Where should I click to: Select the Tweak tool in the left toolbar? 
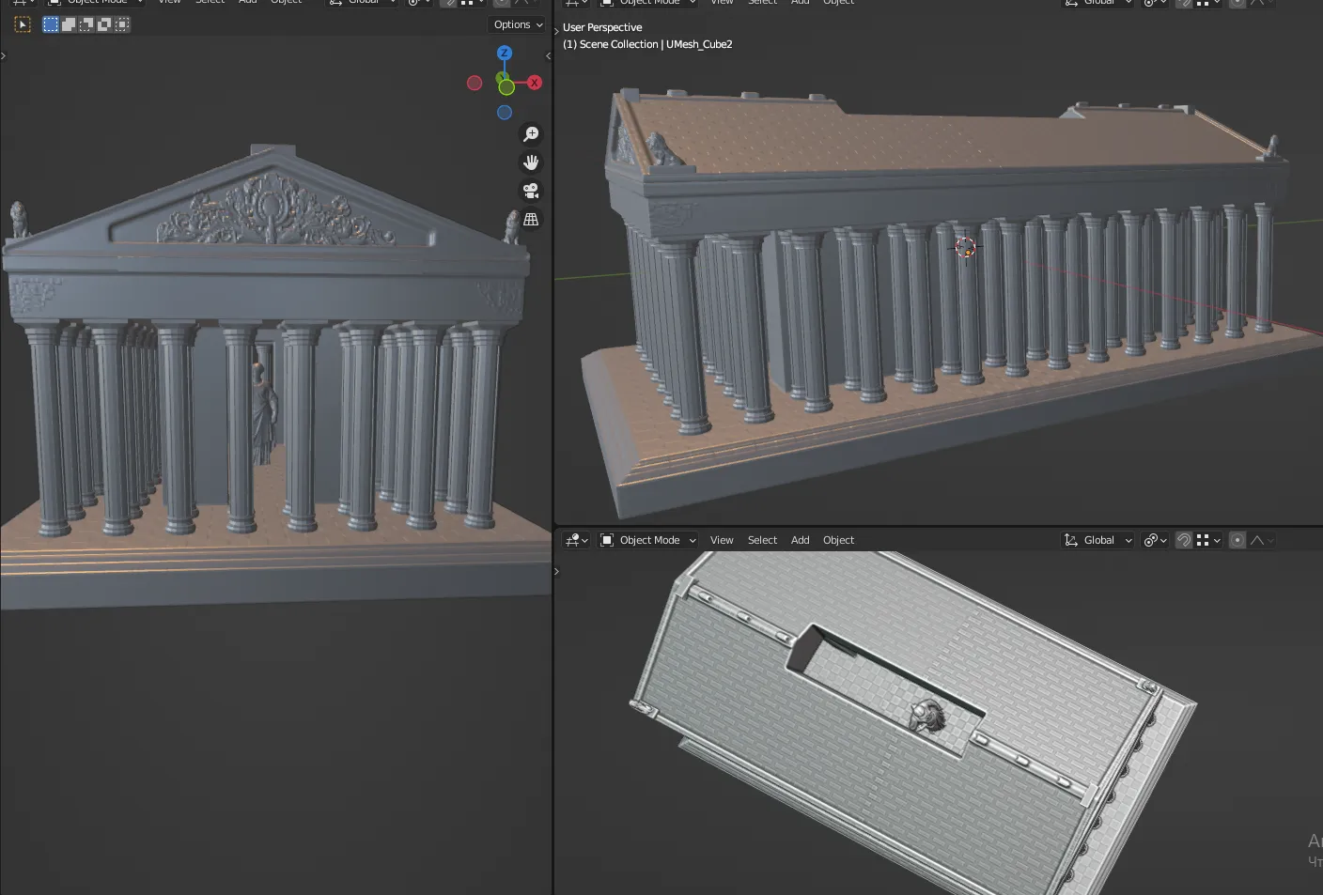(23, 23)
